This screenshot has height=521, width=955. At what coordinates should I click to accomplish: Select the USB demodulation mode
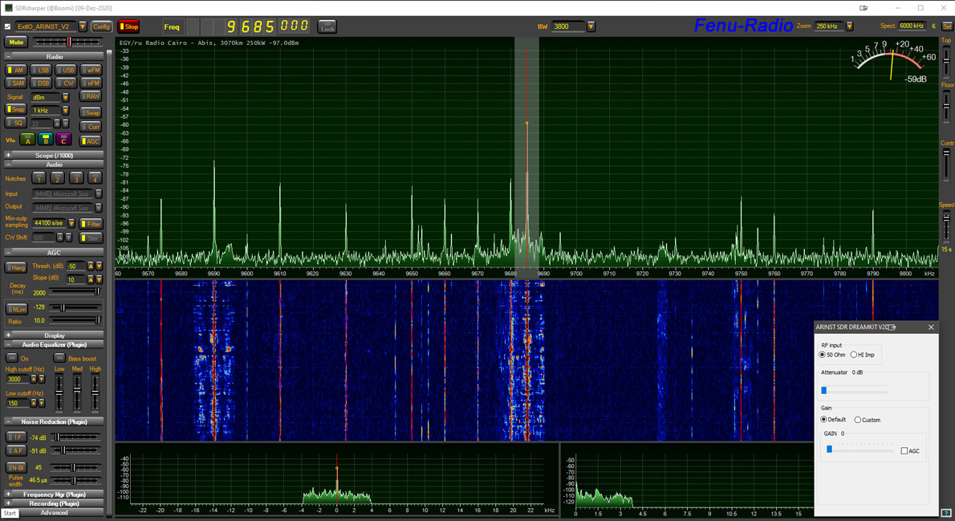66,70
